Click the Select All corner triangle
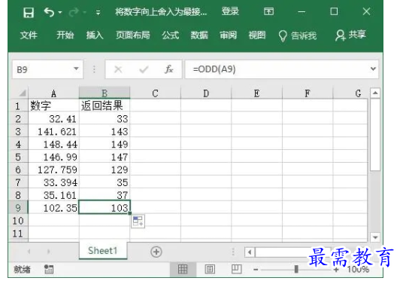This screenshot has width=400, height=281. pos(23,93)
